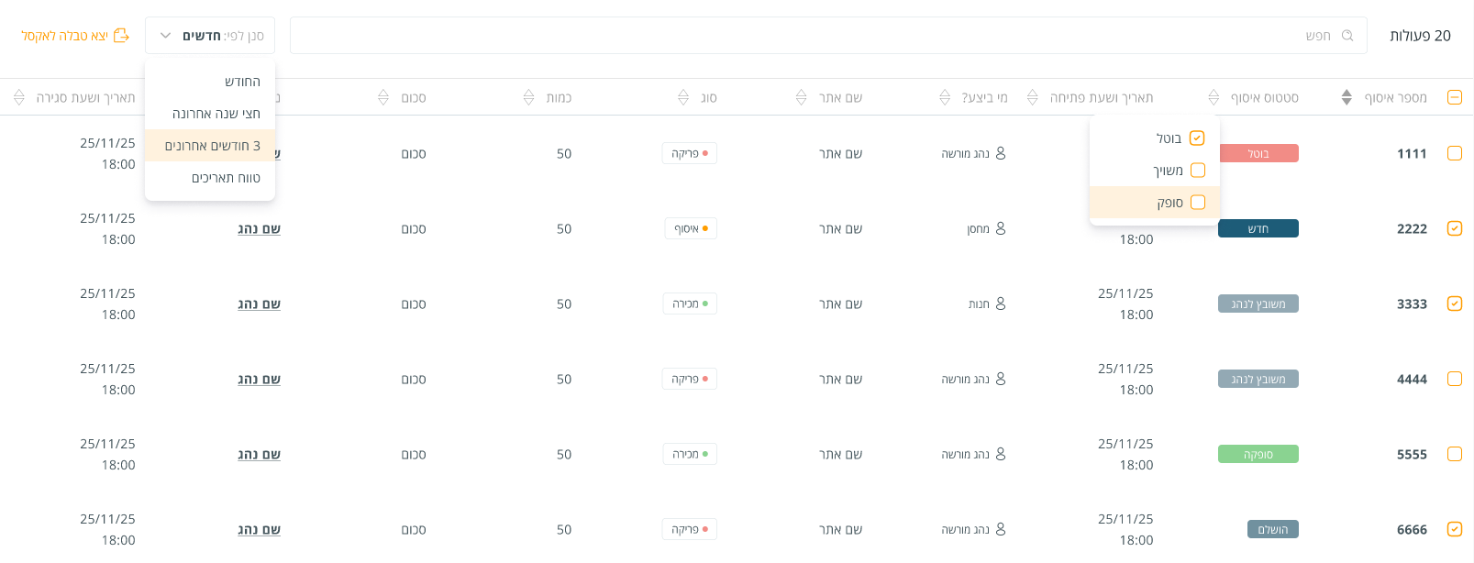Click the search magnifier icon
Screen dimensions: 1474x563
click(1347, 36)
